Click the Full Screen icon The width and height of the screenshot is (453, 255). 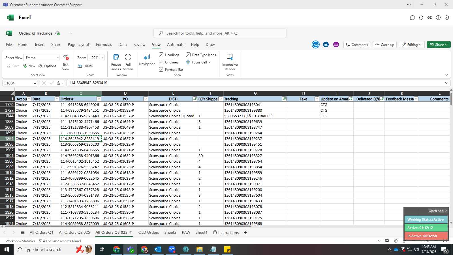(128, 57)
